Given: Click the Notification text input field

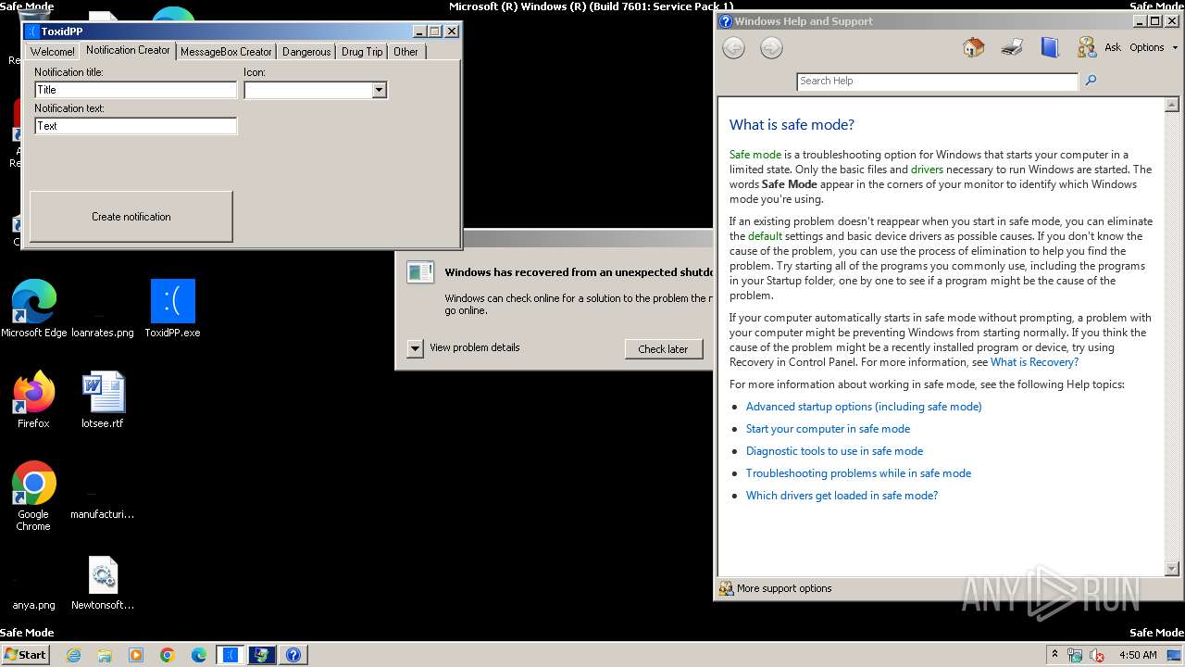Looking at the screenshot, I should [x=136, y=126].
